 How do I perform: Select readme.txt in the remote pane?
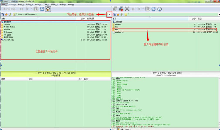(119, 32)
